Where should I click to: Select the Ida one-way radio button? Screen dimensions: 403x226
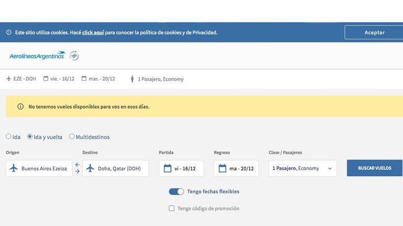click(x=8, y=136)
